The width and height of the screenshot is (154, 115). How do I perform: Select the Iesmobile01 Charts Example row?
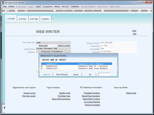point(76,64)
